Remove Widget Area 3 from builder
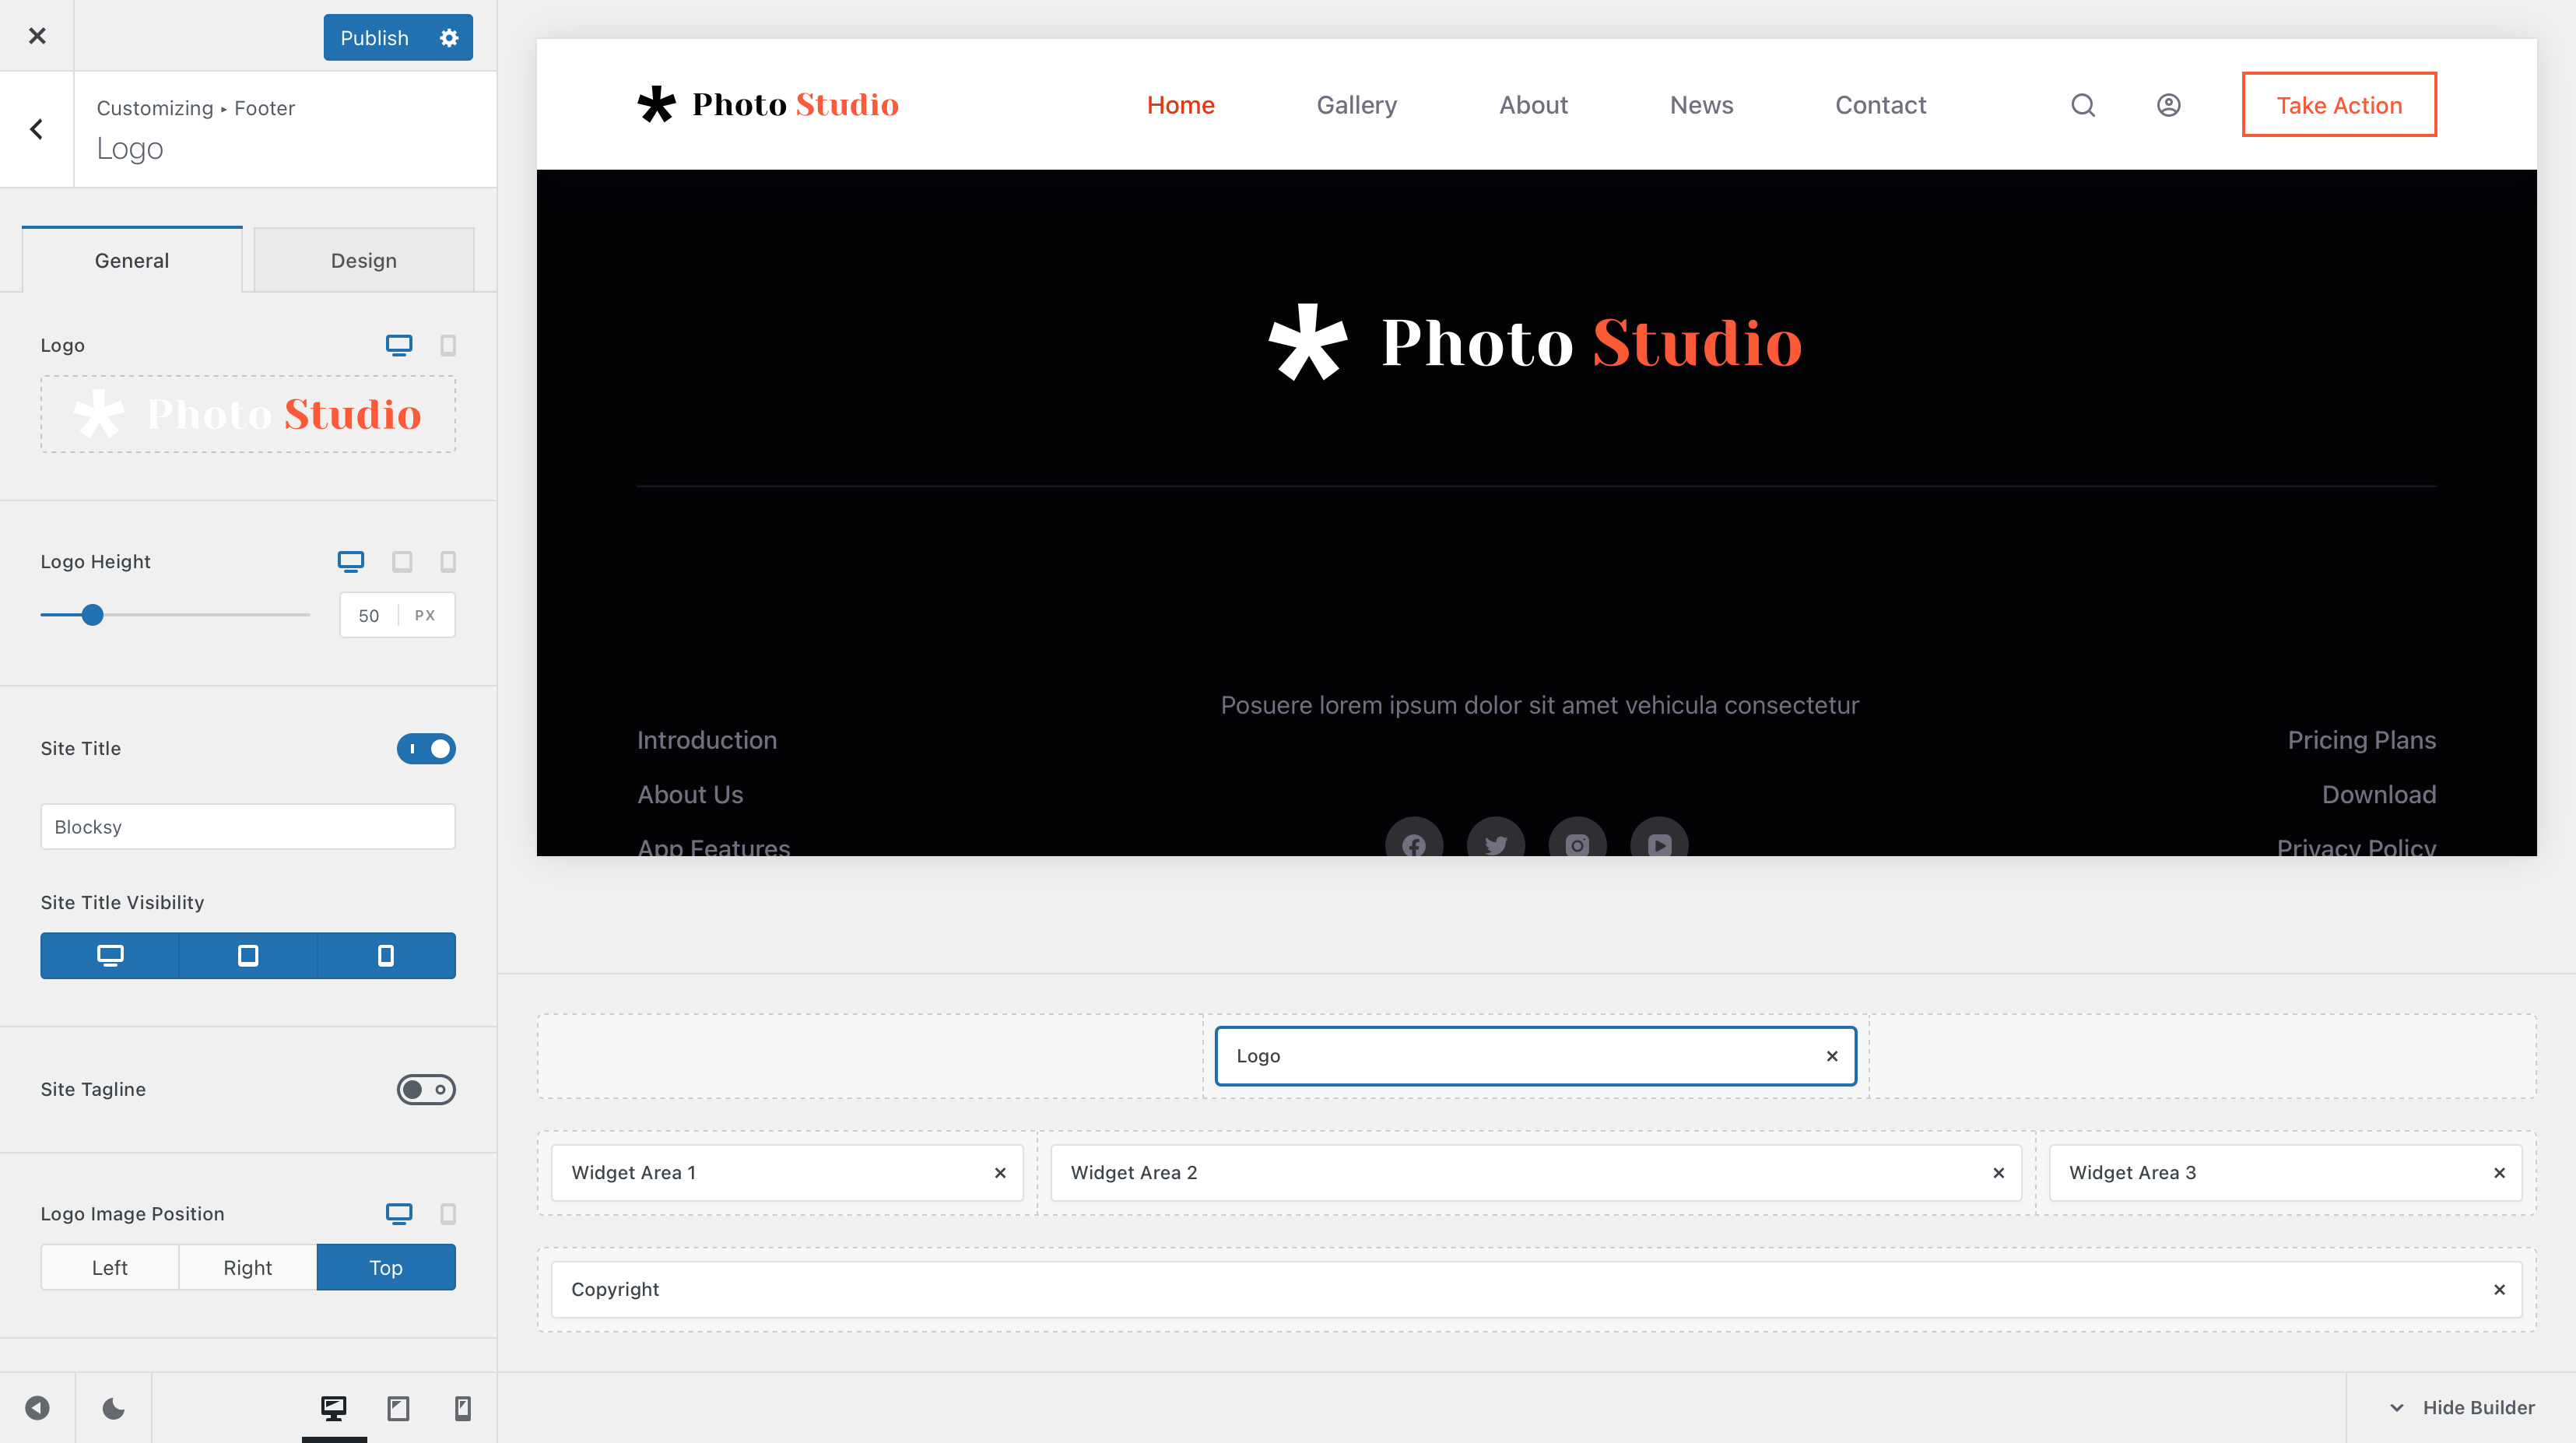The image size is (2576, 1443). click(2499, 1172)
